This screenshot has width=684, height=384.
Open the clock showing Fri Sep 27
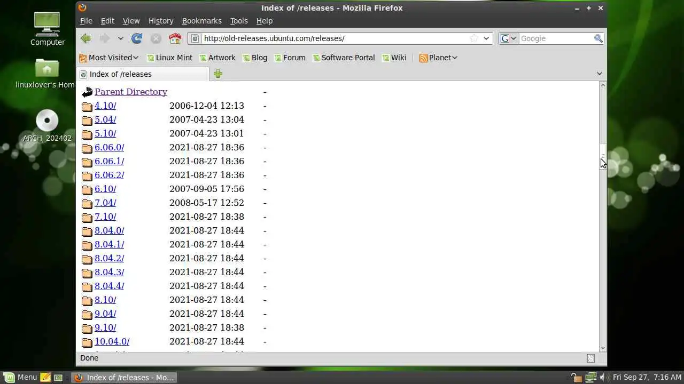pyautogui.click(x=647, y=378)
